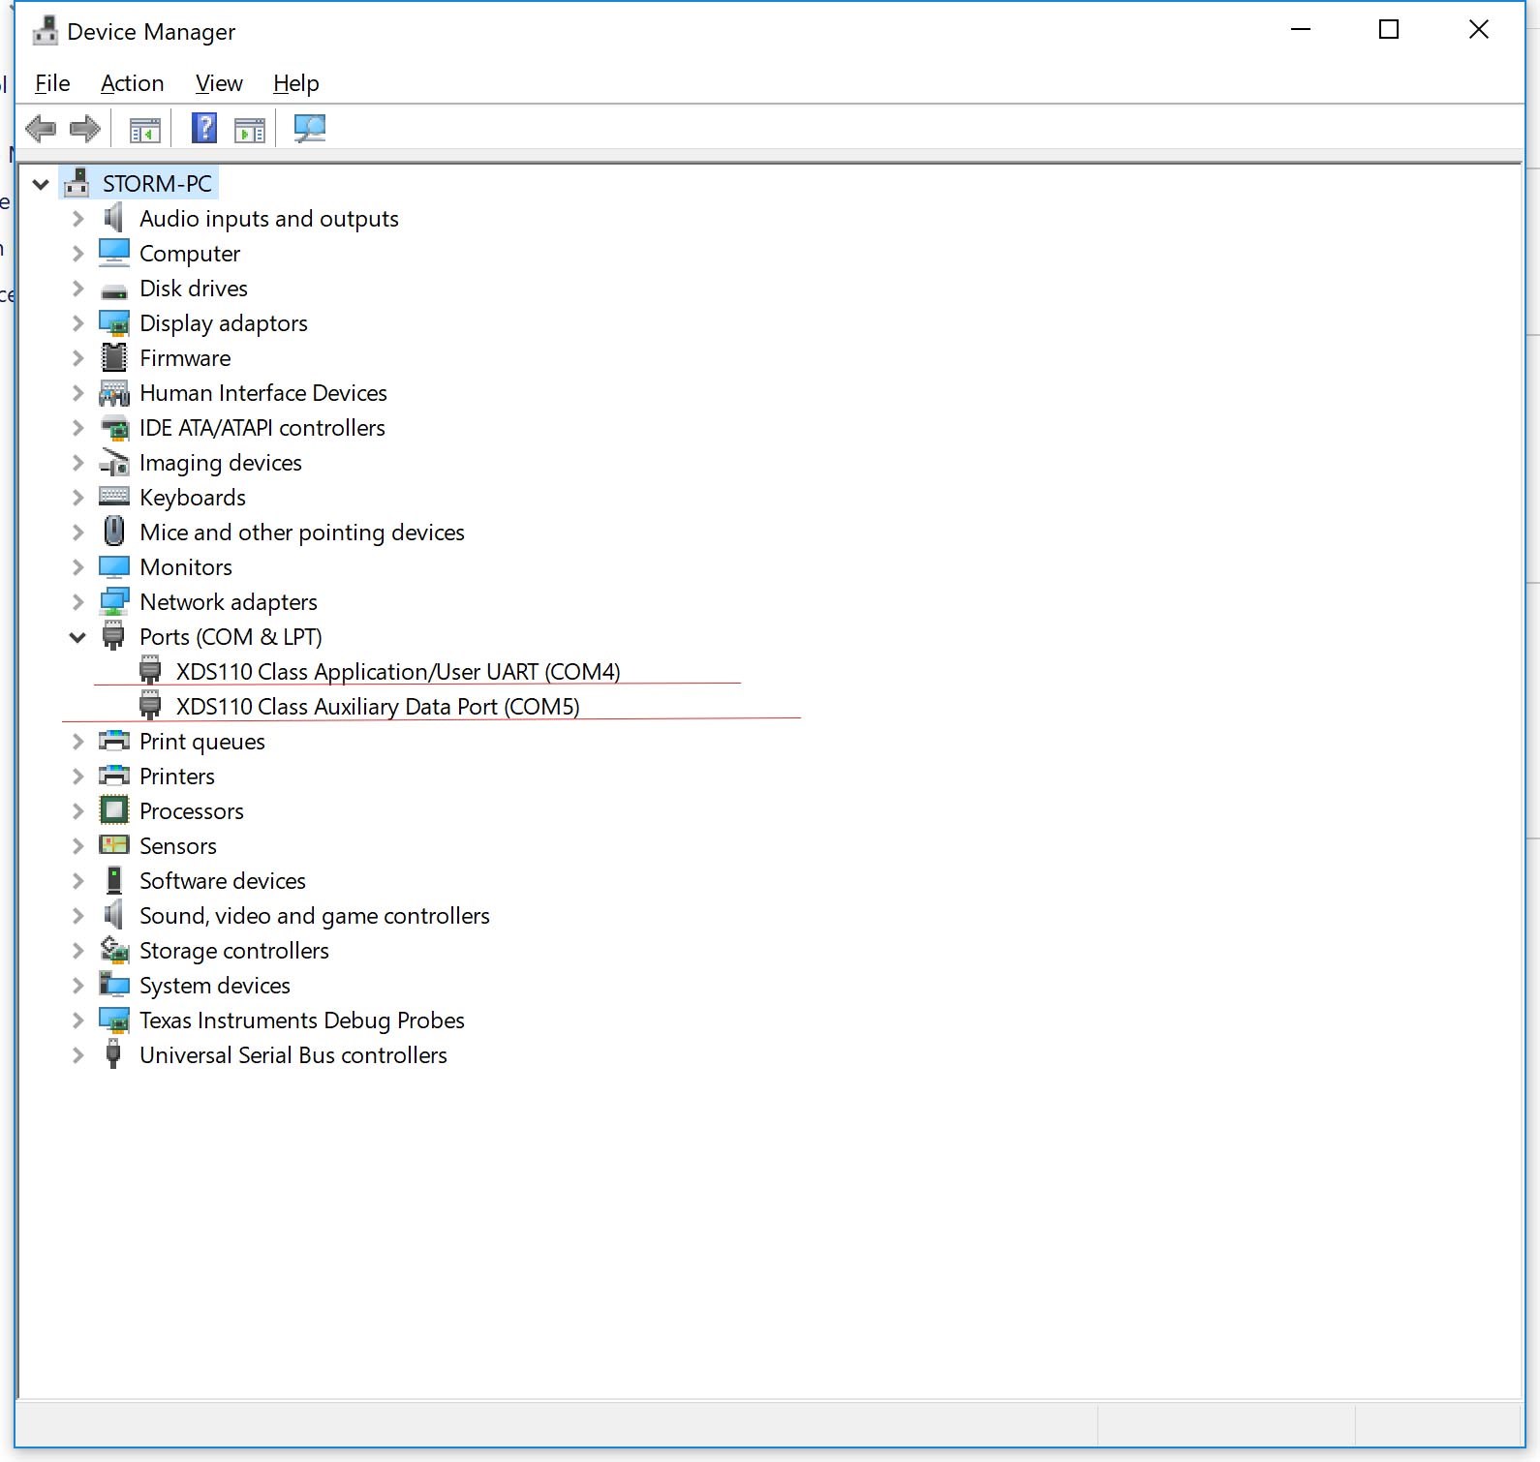Select Sound, video and game controllers
This screenshot has width=1540, height=1462.
315,916
